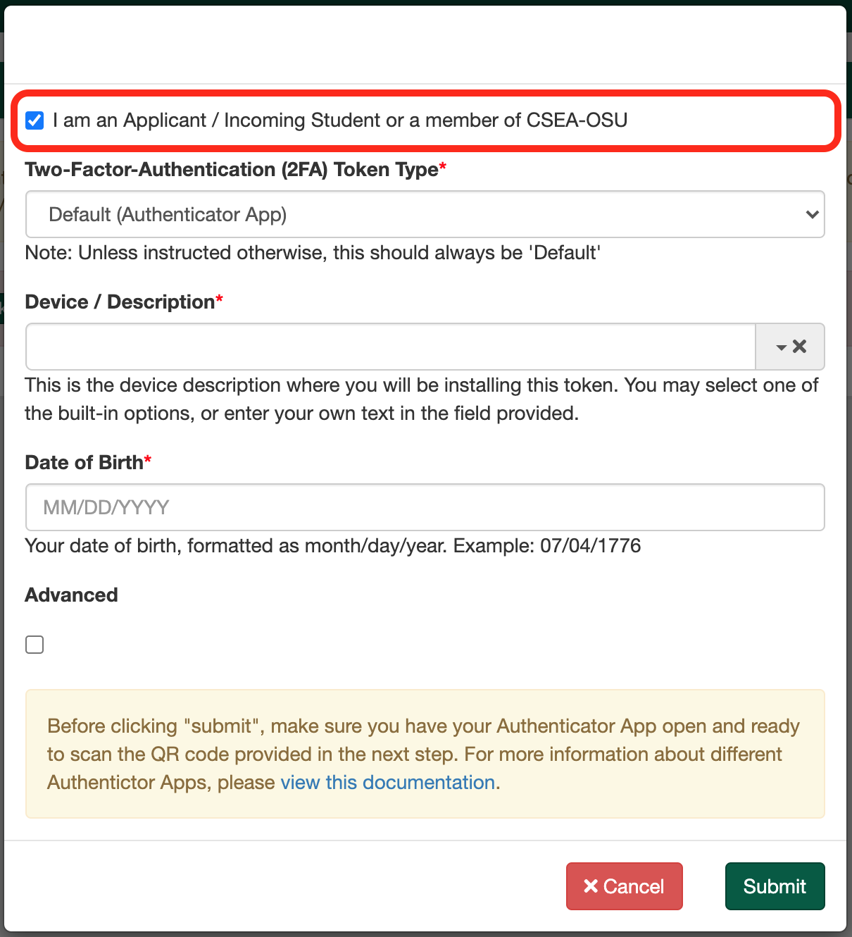The width and height of the screenshot is (852, 937).
Task: Click the date example help text 07/04/1776
Action: point(332,546)
